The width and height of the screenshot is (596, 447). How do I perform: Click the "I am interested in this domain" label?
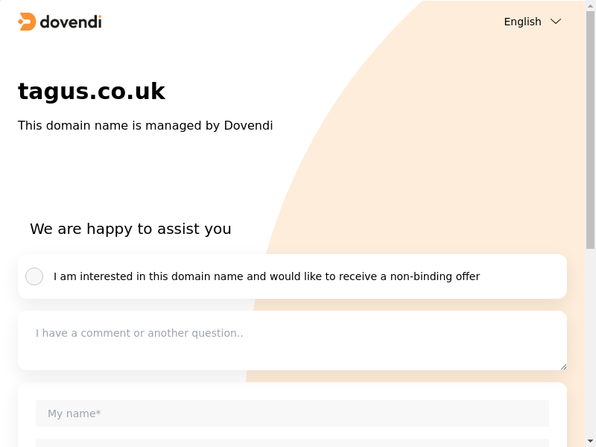[x=267, y=276]
